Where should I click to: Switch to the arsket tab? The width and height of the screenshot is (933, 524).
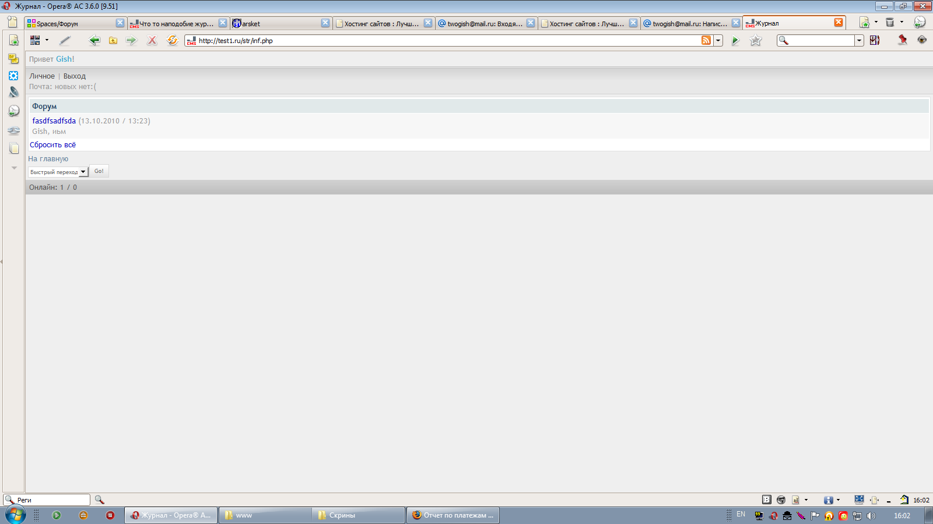point(280,23)
